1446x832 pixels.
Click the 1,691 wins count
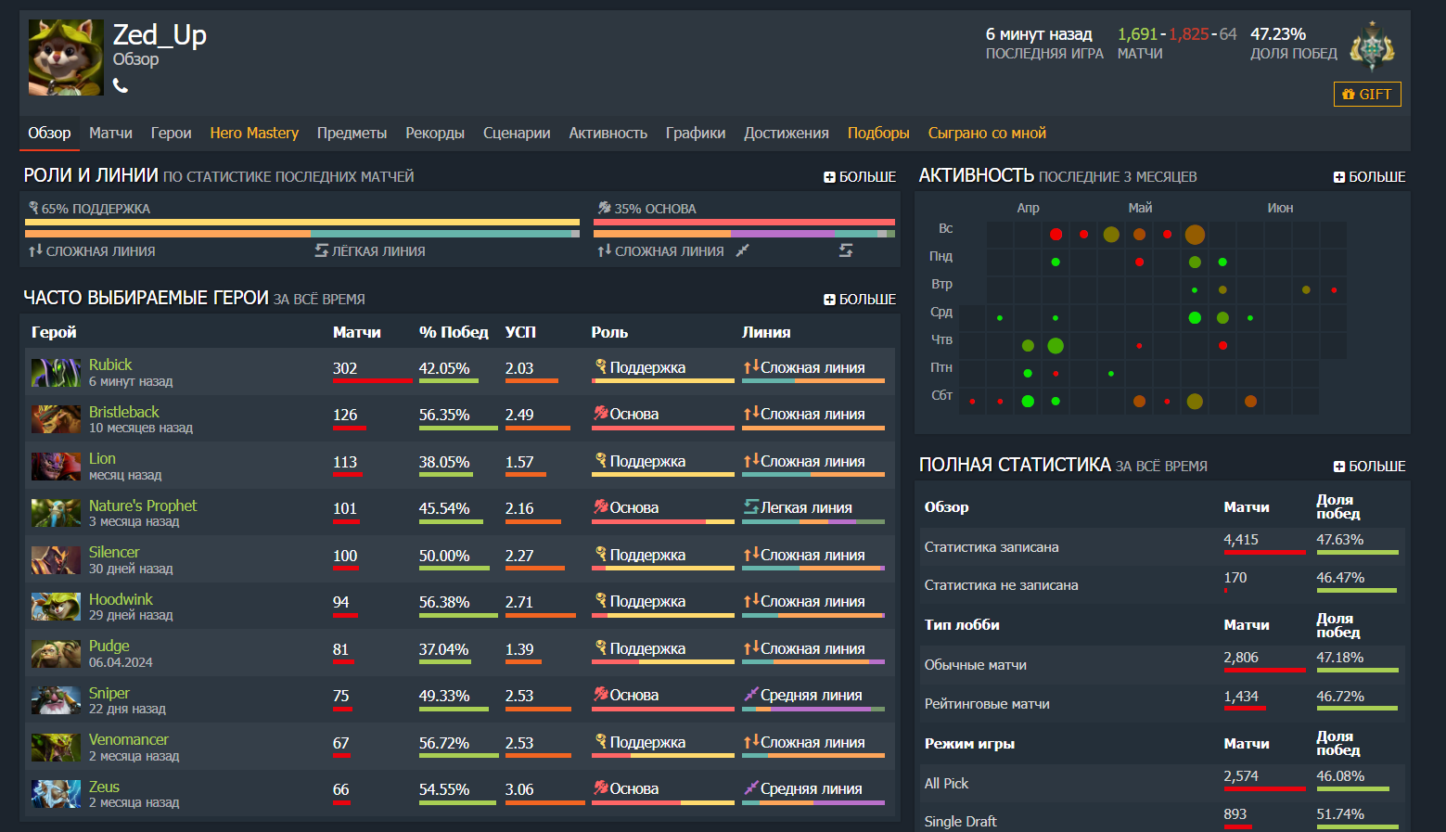point(1137,34)
